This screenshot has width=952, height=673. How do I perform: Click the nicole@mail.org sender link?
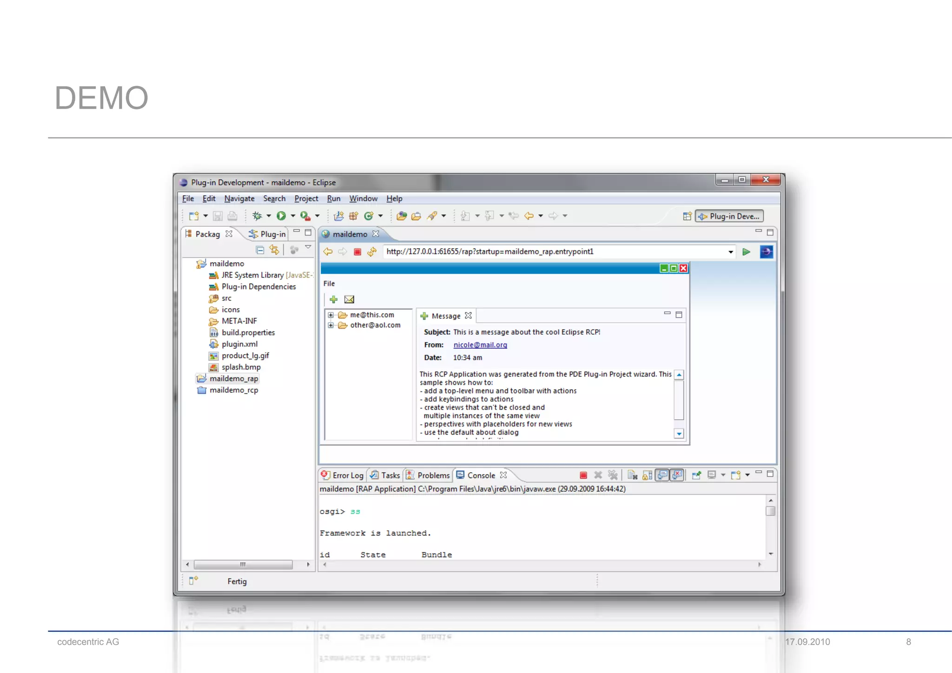click(480, 345)
